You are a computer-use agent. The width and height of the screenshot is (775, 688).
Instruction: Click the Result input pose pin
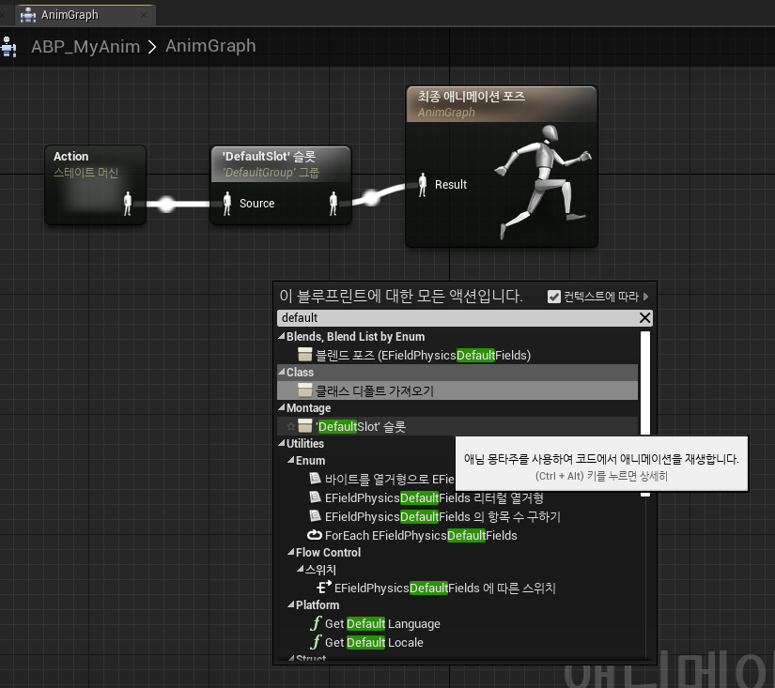pyautogui.click(x=422, y=185)
